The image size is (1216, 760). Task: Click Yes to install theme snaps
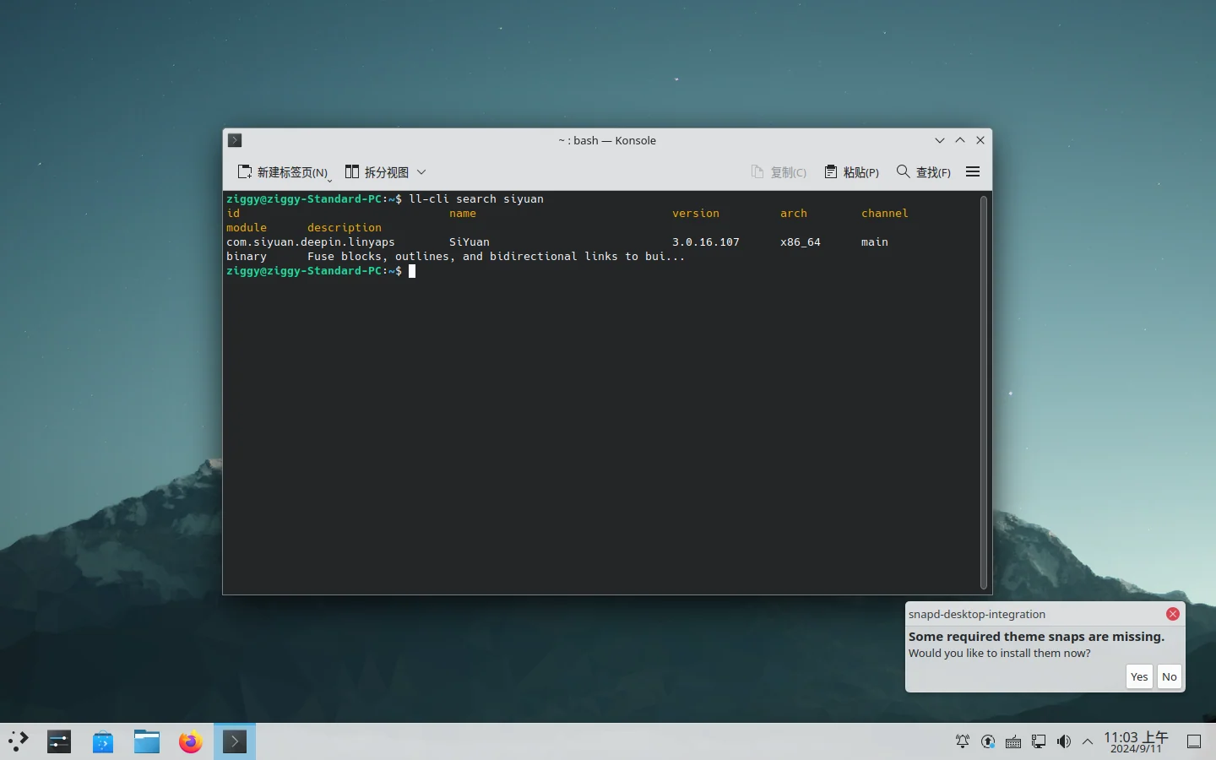[1139, 676]
